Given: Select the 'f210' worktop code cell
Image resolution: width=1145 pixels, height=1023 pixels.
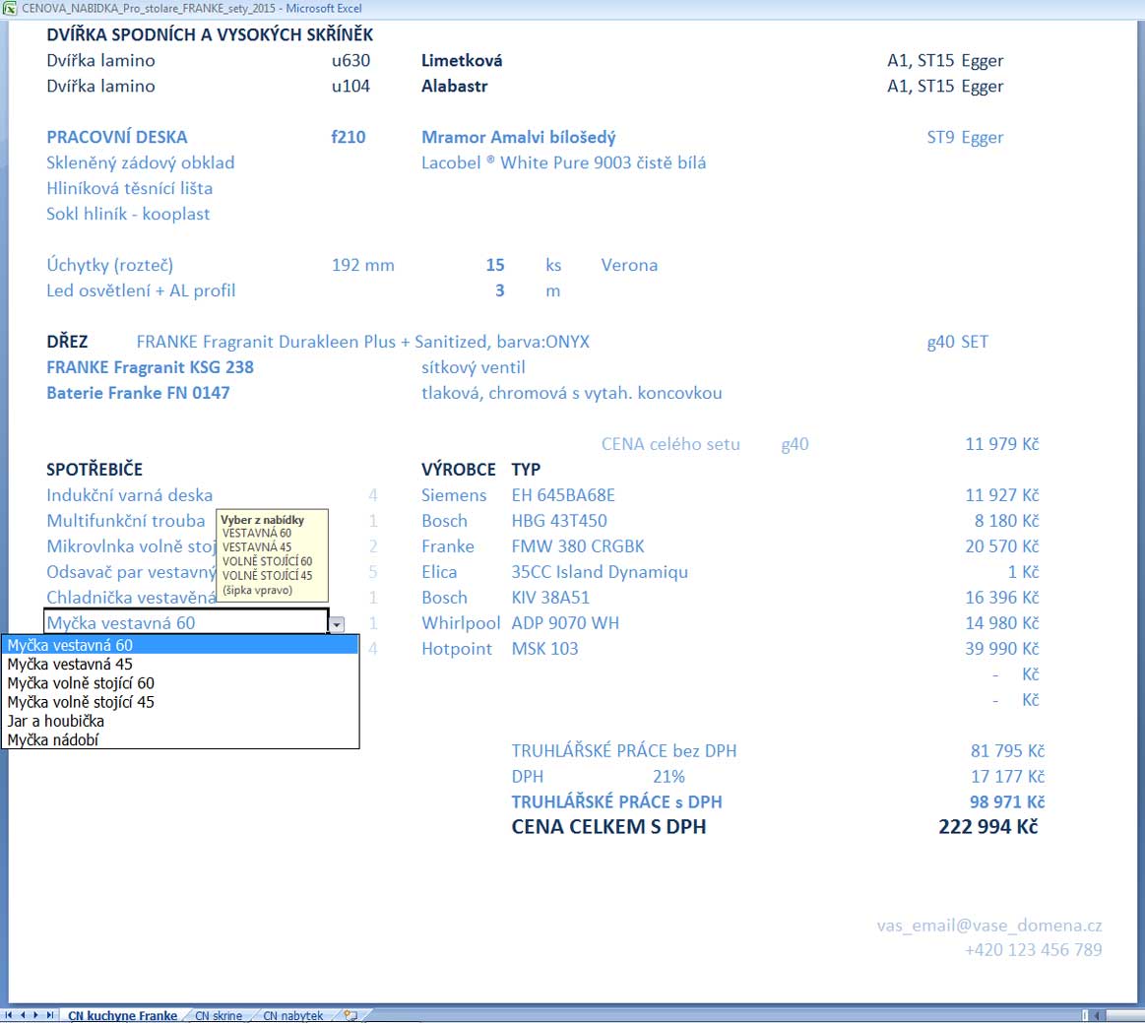Looking at the screenshot, I should pyautogui.click(x=349, y=137).
